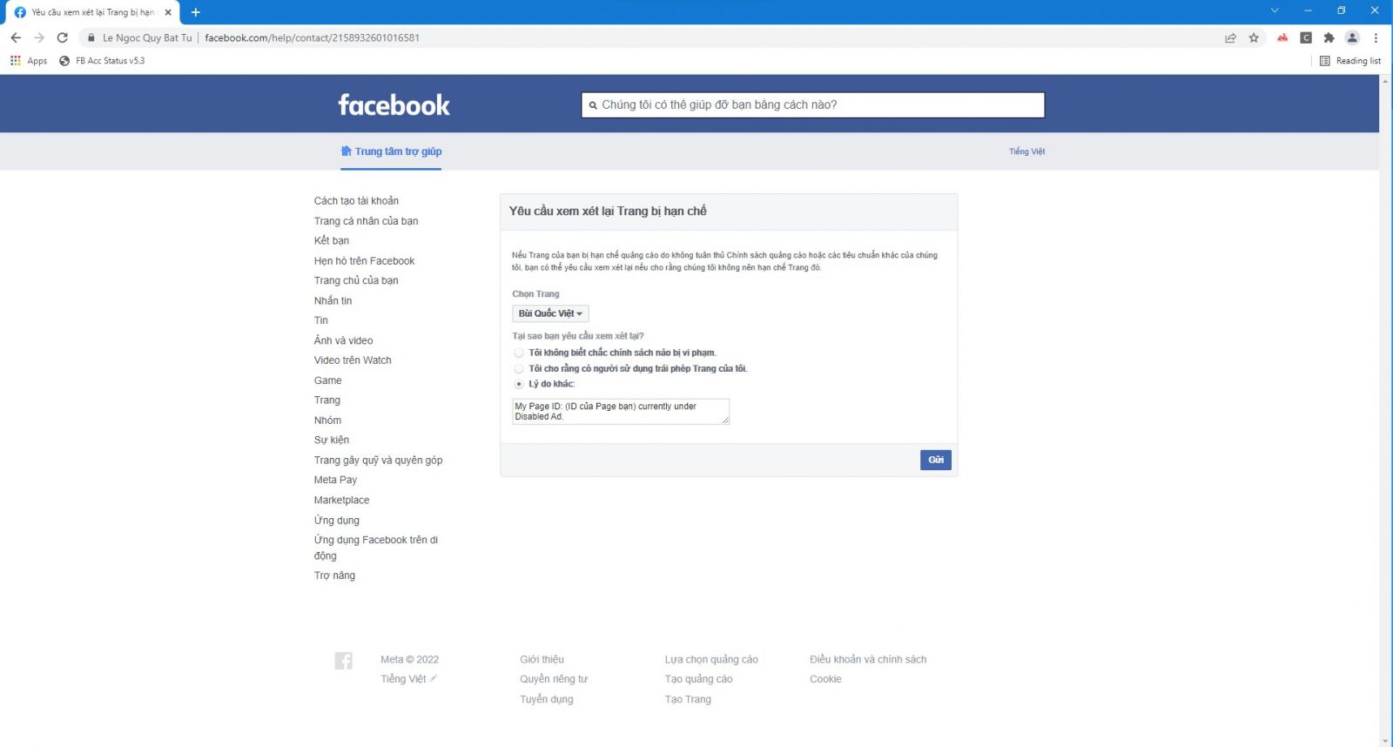The height and width of the screenshot is (747, 1393).
Task: Open the 'Tạo quảng cáo' footer link
Action: [x=698, y=679]
